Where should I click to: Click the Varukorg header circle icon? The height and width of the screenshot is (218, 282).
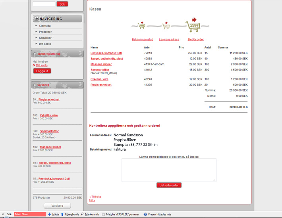(x=35, y=85)
